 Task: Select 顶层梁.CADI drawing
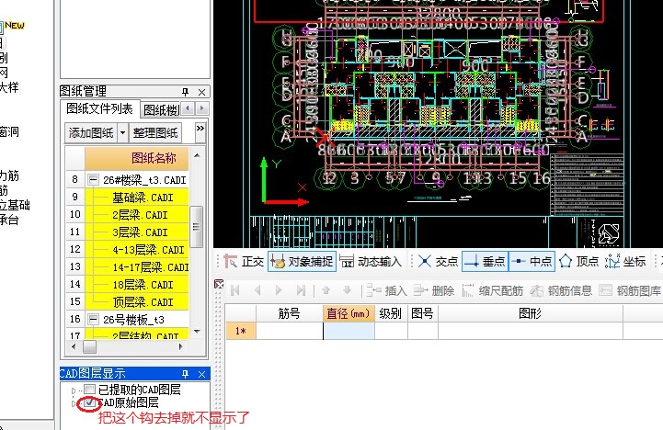point(137,302)
